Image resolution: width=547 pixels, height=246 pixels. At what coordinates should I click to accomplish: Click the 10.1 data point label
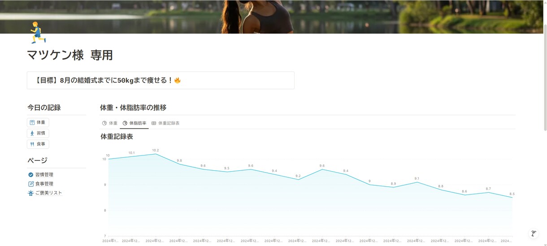pos(131,153)
